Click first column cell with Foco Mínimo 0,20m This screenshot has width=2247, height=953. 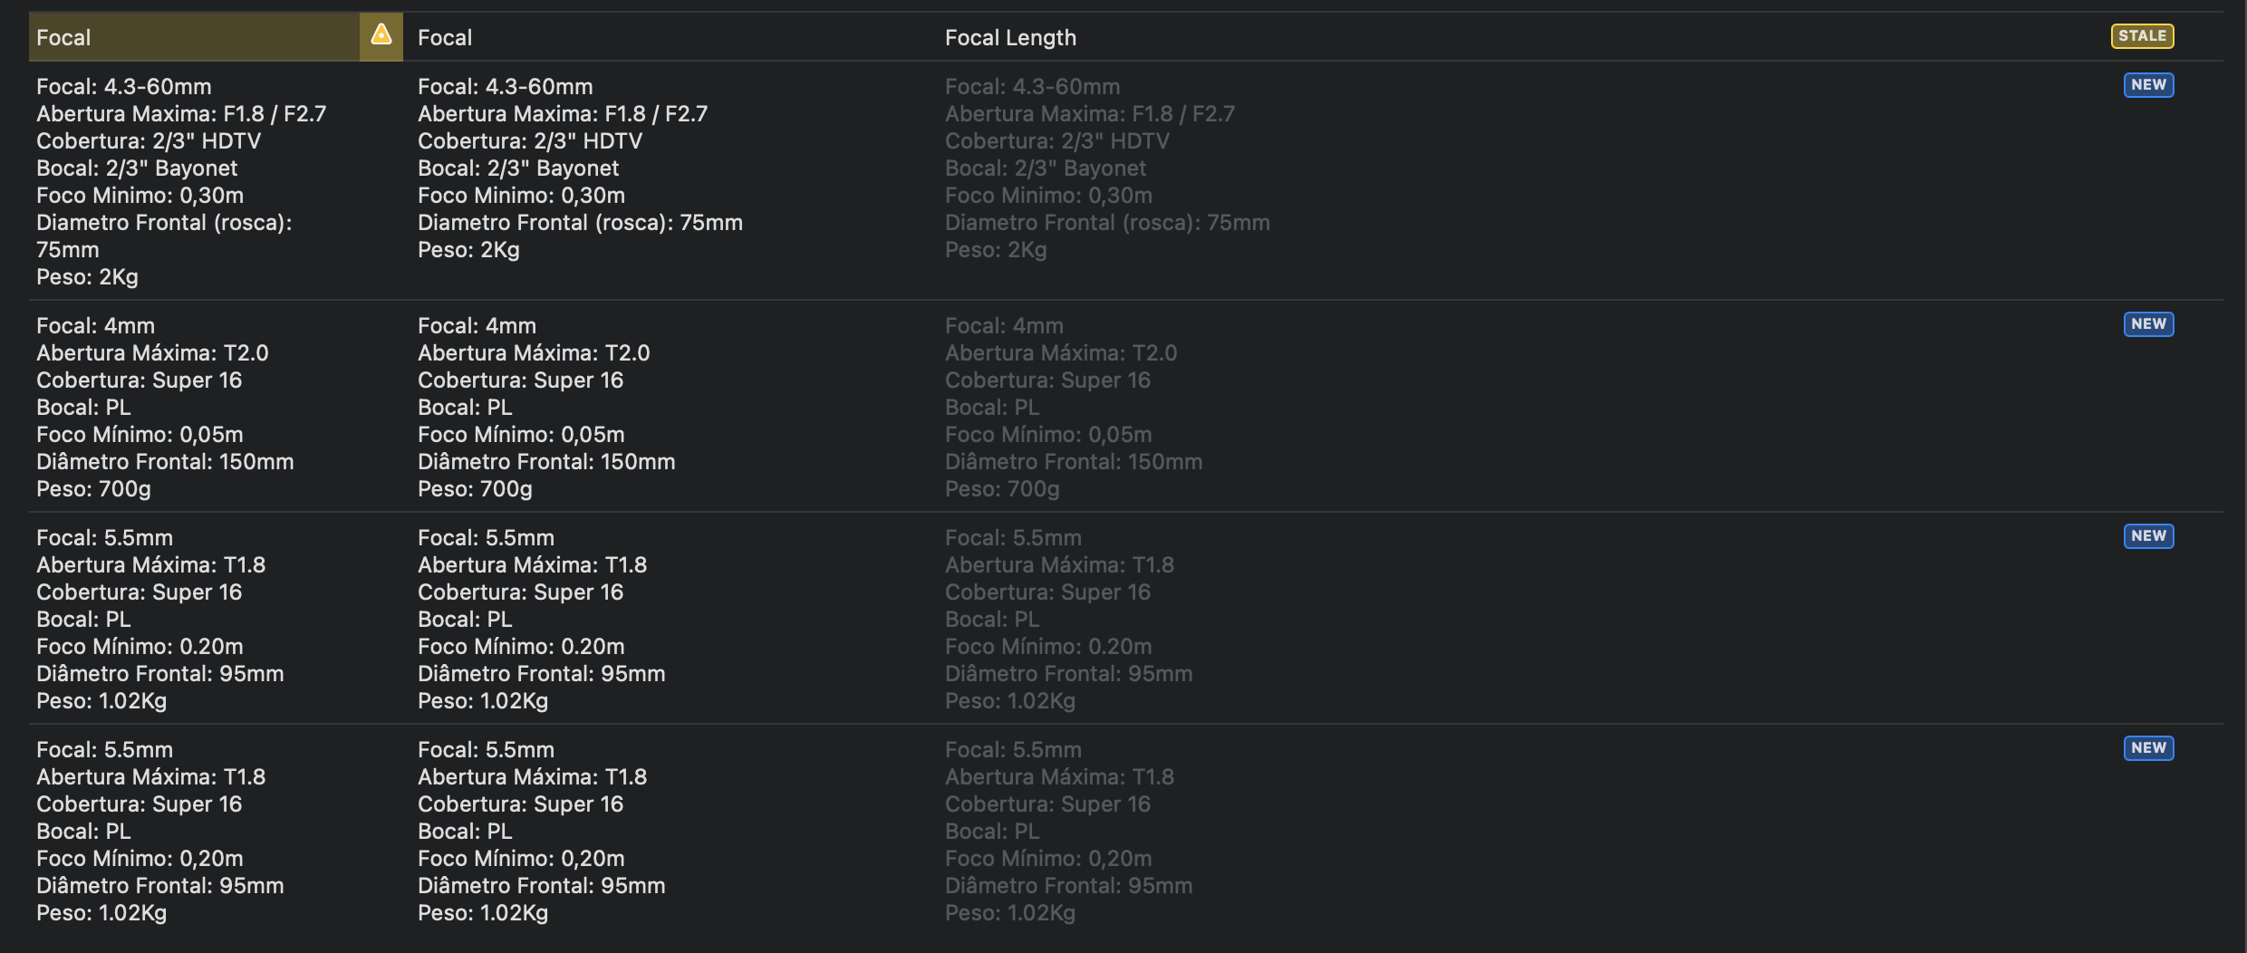(216, 831)
